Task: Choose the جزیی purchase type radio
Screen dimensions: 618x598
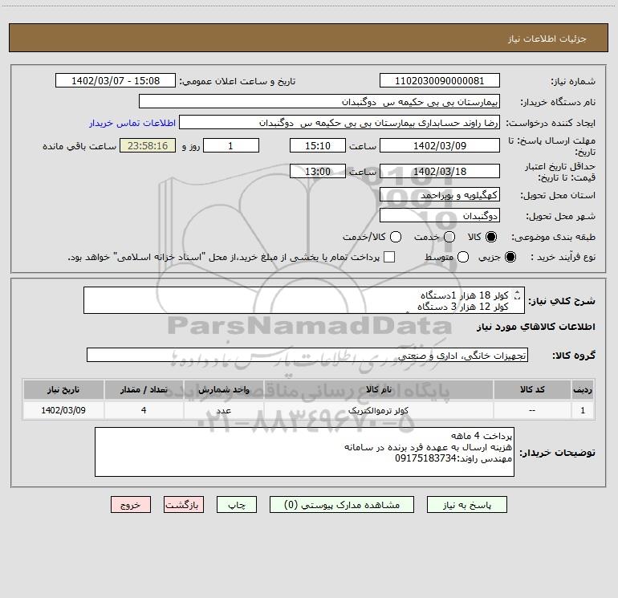Action: coord(510,257)
